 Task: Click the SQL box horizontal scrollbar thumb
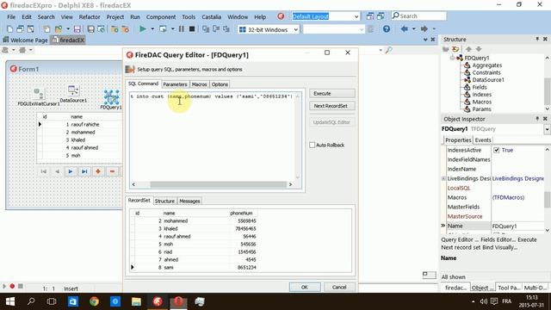(218, 184)
